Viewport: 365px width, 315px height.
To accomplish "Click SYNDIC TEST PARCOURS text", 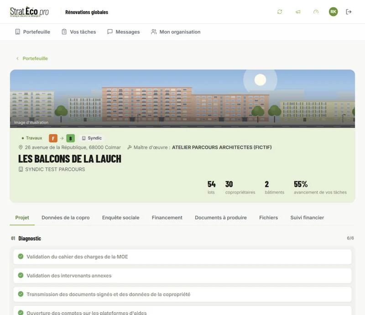I will (55, 169).
